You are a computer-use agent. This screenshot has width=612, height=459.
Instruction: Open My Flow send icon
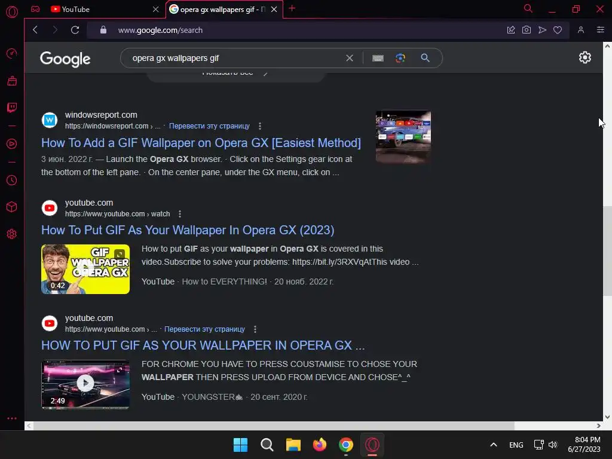point(542,30)
